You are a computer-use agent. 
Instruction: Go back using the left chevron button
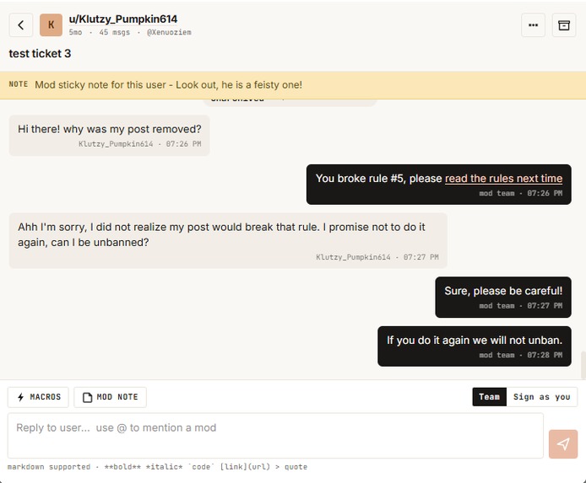(21, 25)
